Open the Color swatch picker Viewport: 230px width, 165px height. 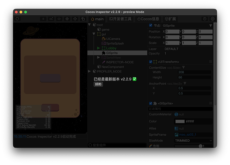pos(180,121)
